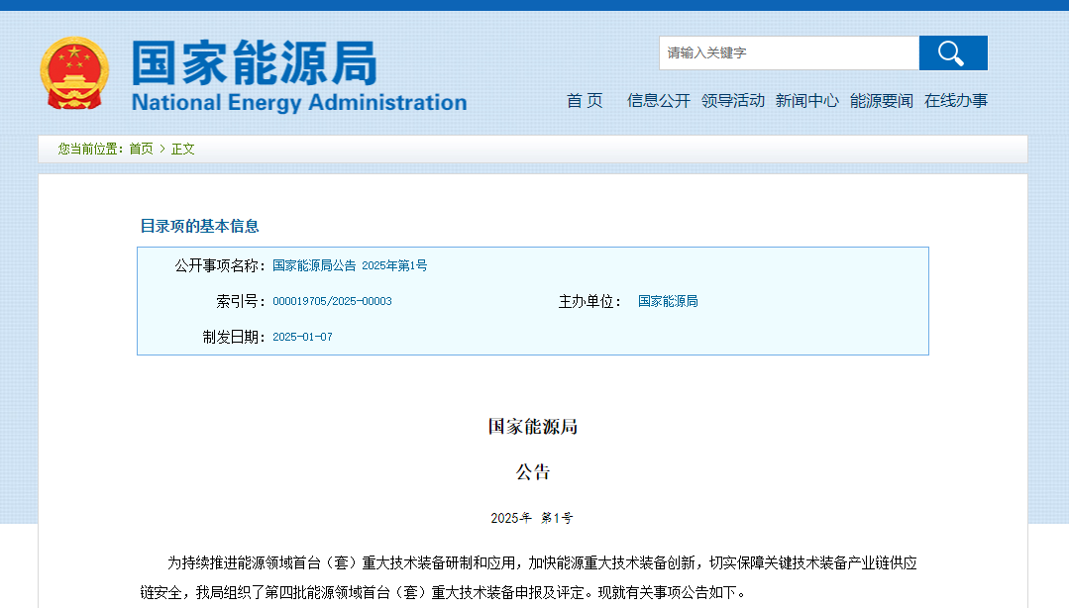Click the magnifying glass search icon

coord(952,53)
